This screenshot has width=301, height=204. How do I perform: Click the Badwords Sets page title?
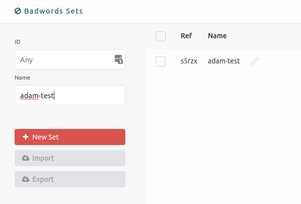click(53, 11)
